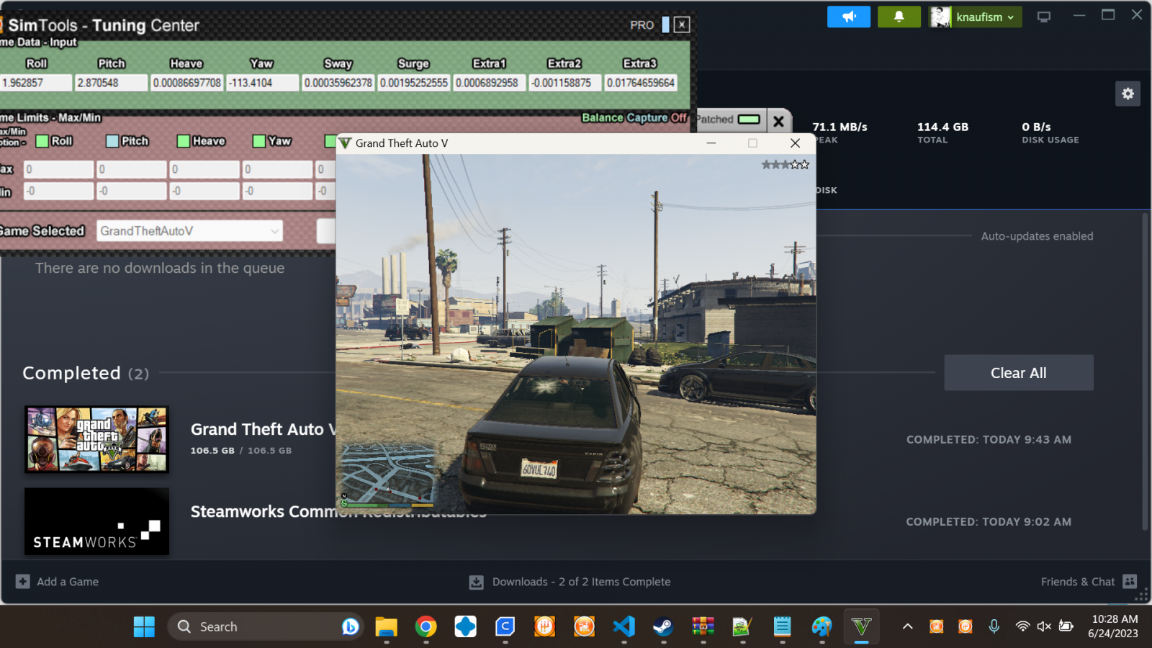Click the downloads status icon in Steam footer

coord(476,582)
